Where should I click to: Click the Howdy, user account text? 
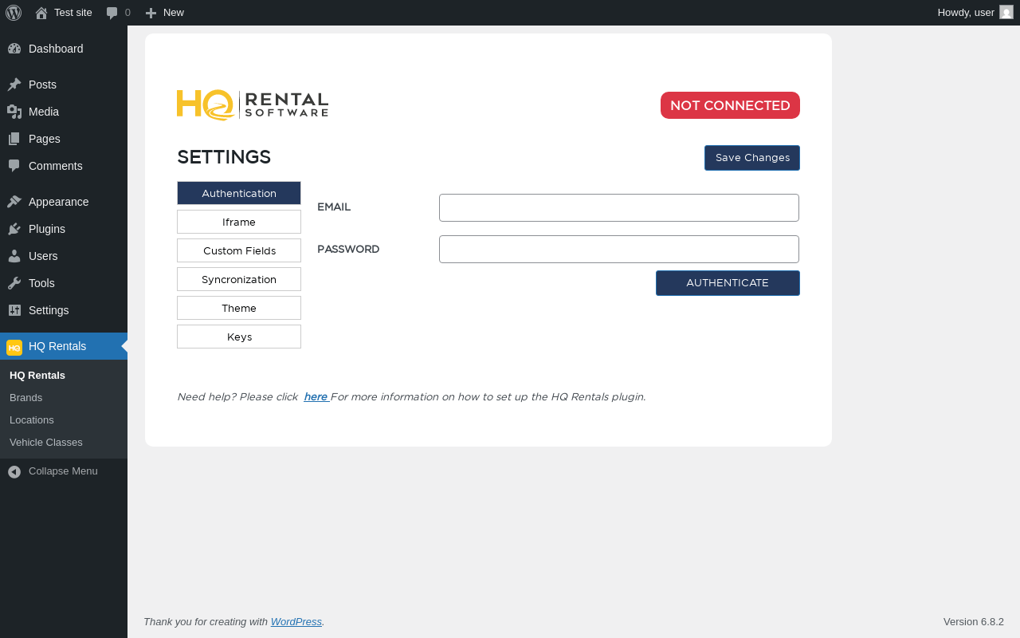click(x=966, y=12)
